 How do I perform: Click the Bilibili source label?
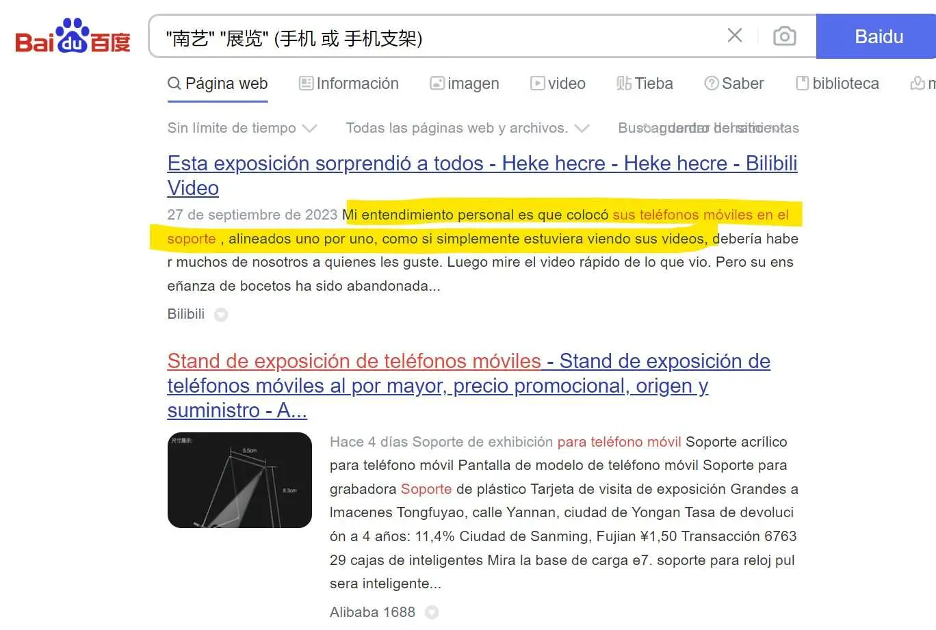click(x=185, y=314)
